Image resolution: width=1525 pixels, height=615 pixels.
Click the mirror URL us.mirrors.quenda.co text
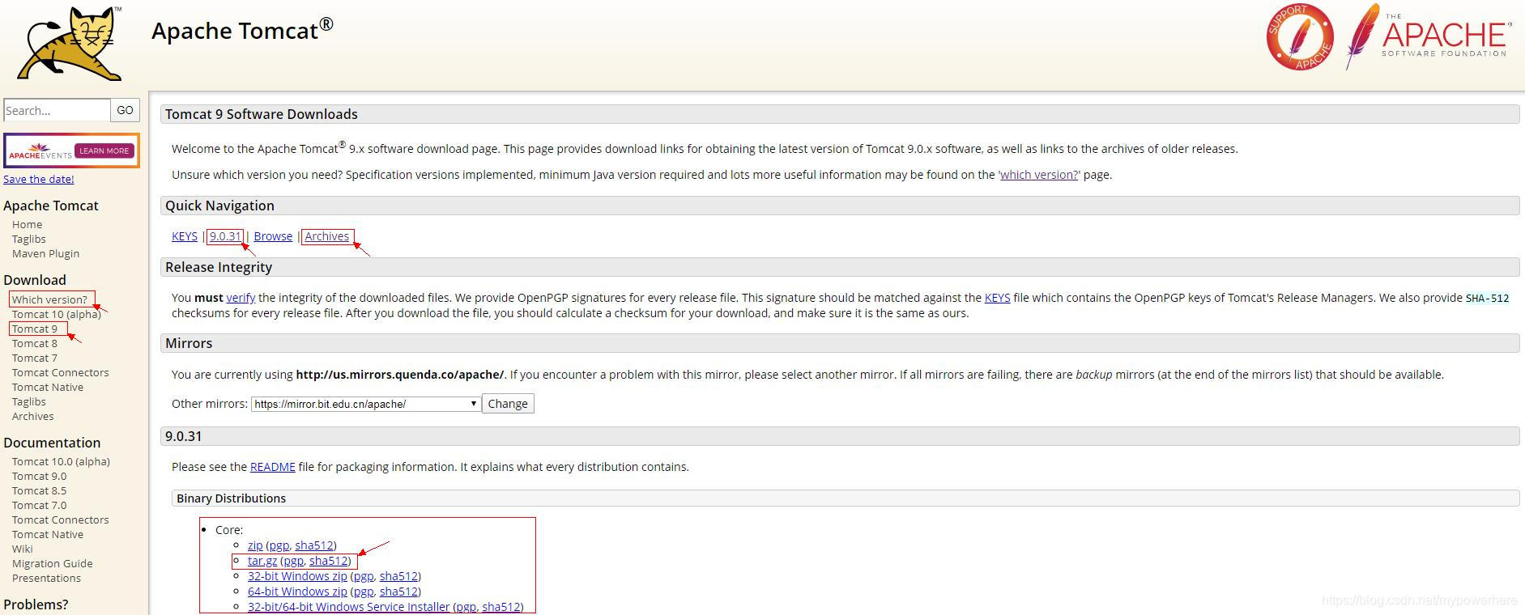400,375
